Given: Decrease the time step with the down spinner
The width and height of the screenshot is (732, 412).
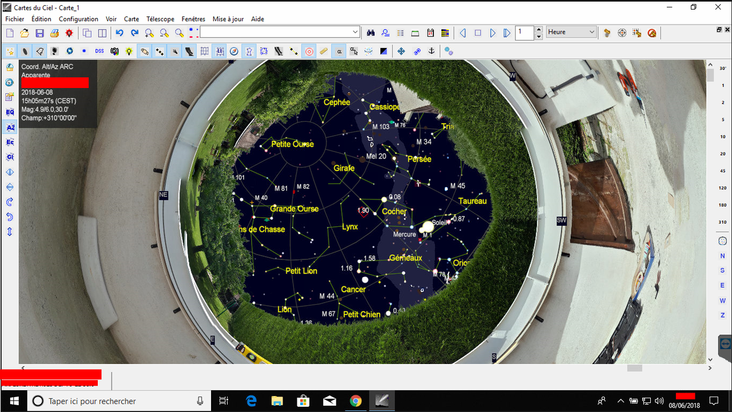Looking at the screenshot, I should (x=539, y=36).
